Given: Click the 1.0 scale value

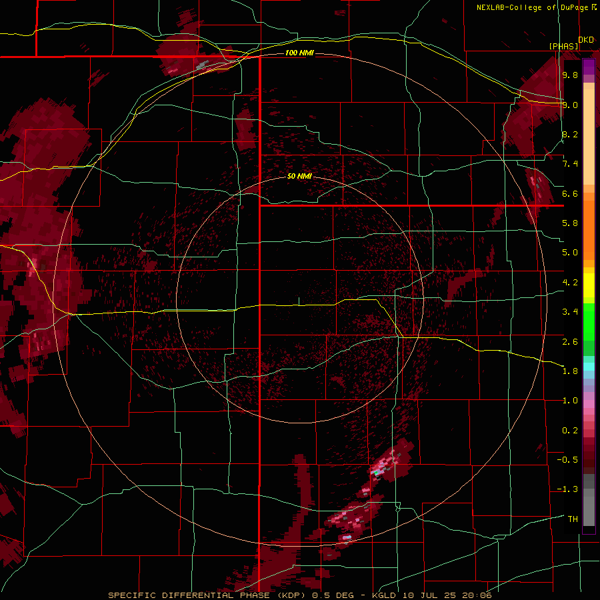Looking at the screenshot, I should click(570, 401).
